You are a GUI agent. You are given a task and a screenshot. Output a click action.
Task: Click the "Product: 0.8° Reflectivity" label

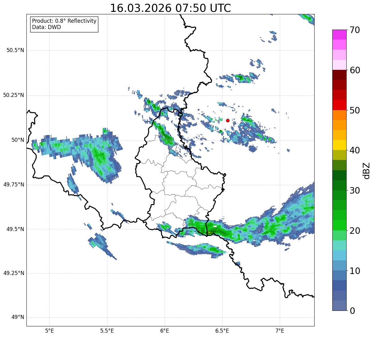tap(64, 21)
